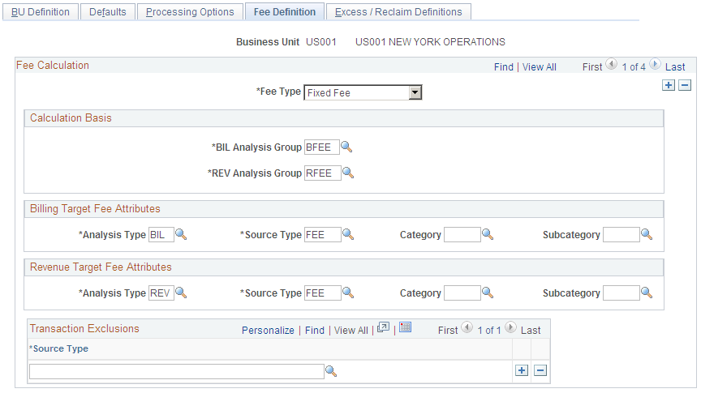Open lookup for Revenue Target Source Type
The image size is (701, 393).
tap(347, 293)
